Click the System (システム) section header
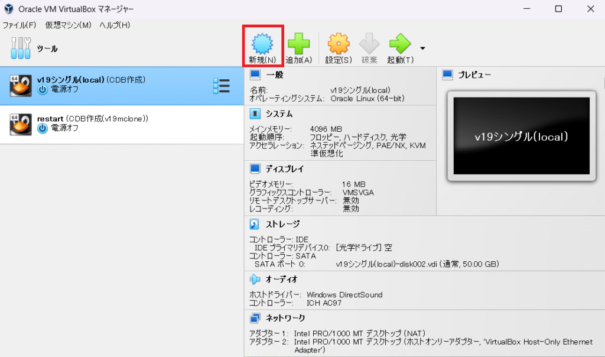The height and width of the screenshot is (357, 605). (x=279, y=113)
